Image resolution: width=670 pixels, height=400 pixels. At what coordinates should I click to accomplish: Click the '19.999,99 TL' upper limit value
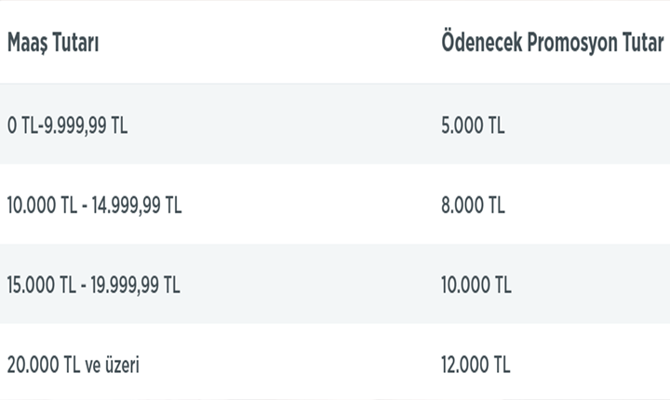[134, 285]
